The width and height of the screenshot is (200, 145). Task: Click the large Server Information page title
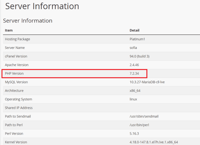click(x=42, y=6)
